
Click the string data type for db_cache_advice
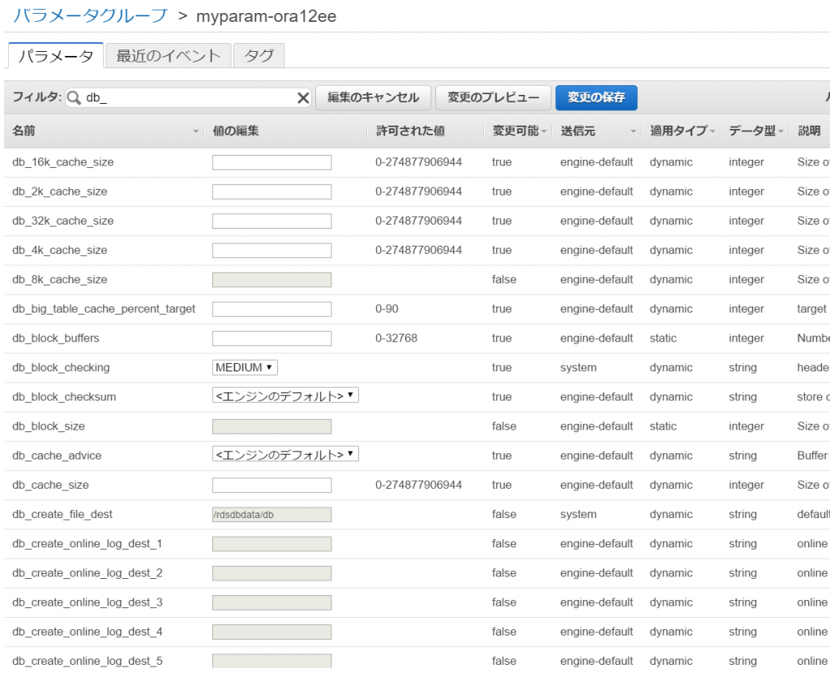coord(742,456)
